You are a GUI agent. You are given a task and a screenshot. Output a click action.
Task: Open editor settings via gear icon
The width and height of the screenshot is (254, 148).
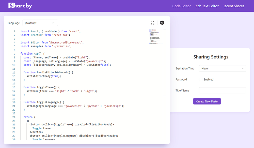click(x=162, y=23)
